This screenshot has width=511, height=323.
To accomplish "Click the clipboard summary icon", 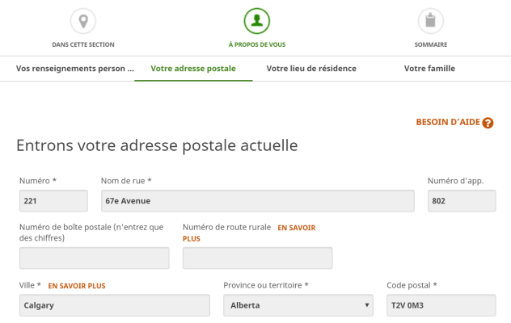I will (430, 21).
